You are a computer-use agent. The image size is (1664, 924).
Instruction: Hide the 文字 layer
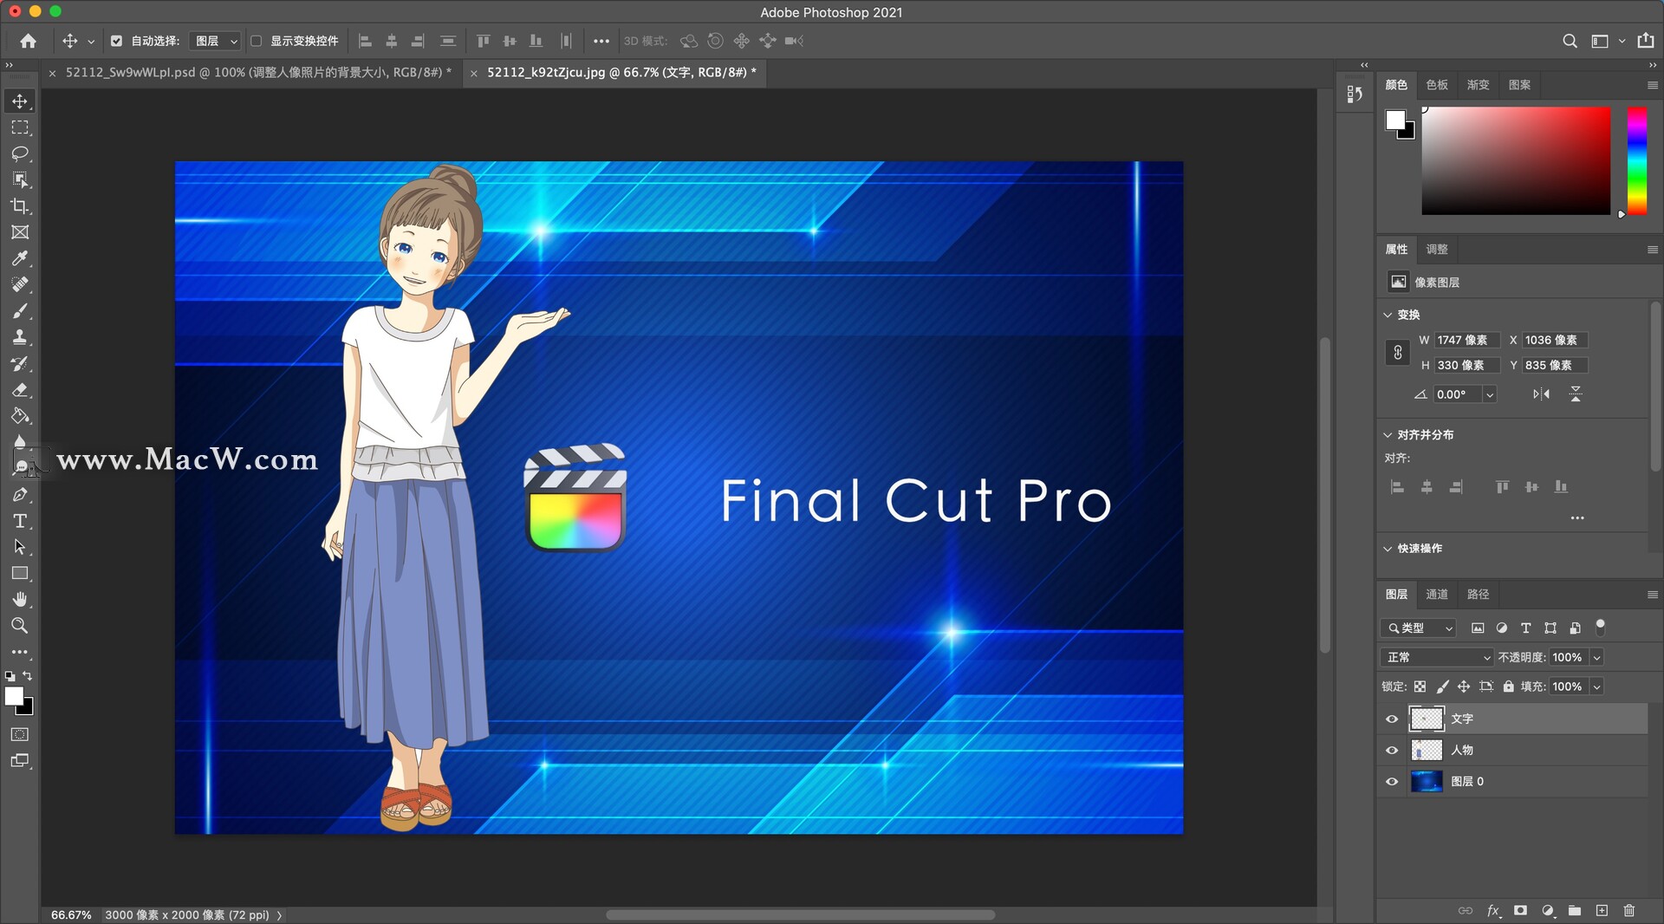coord(1392,719)
